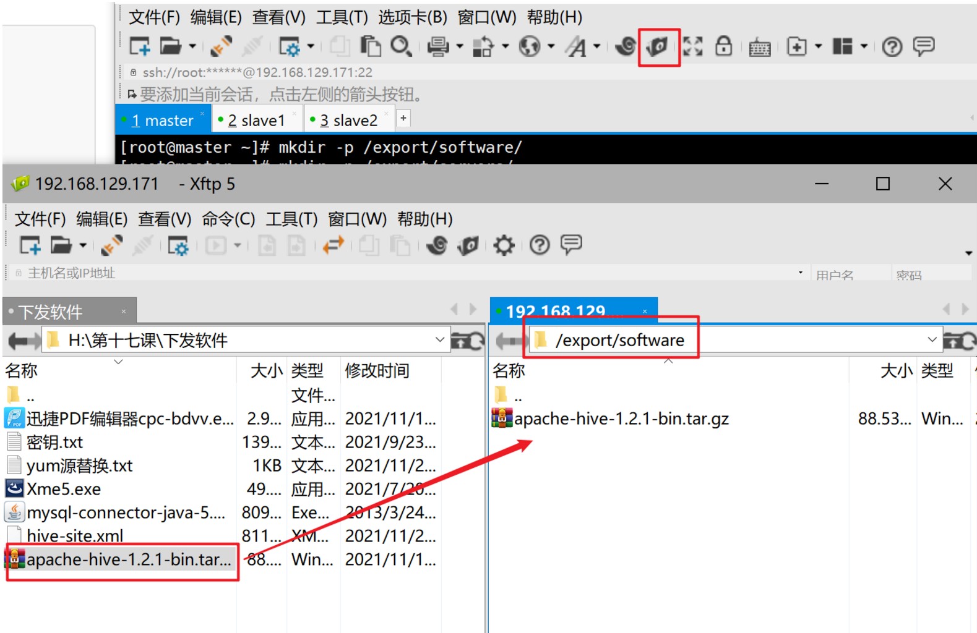Click the open-folder icon in Xftp toolbar
The image size is (977, 633).
(61, 245)
